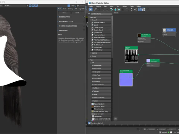Expand the Compositing OSL category
Image resolution: width=179 pixels, height=134 pixels.
[x=92, y=66]
